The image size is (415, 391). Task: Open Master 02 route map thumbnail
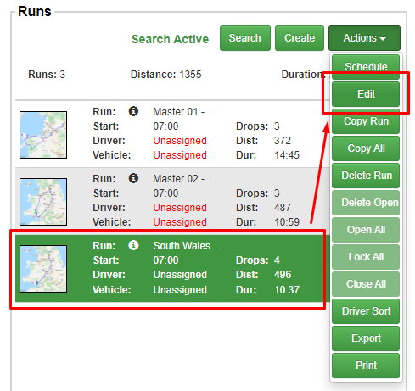(x=43, y=202)
